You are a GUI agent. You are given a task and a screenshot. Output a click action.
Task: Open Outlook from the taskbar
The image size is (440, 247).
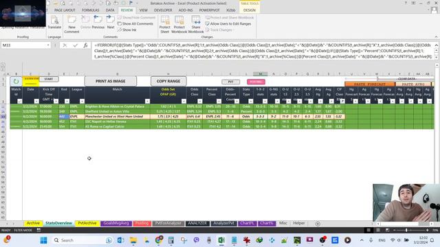[121, 240]
